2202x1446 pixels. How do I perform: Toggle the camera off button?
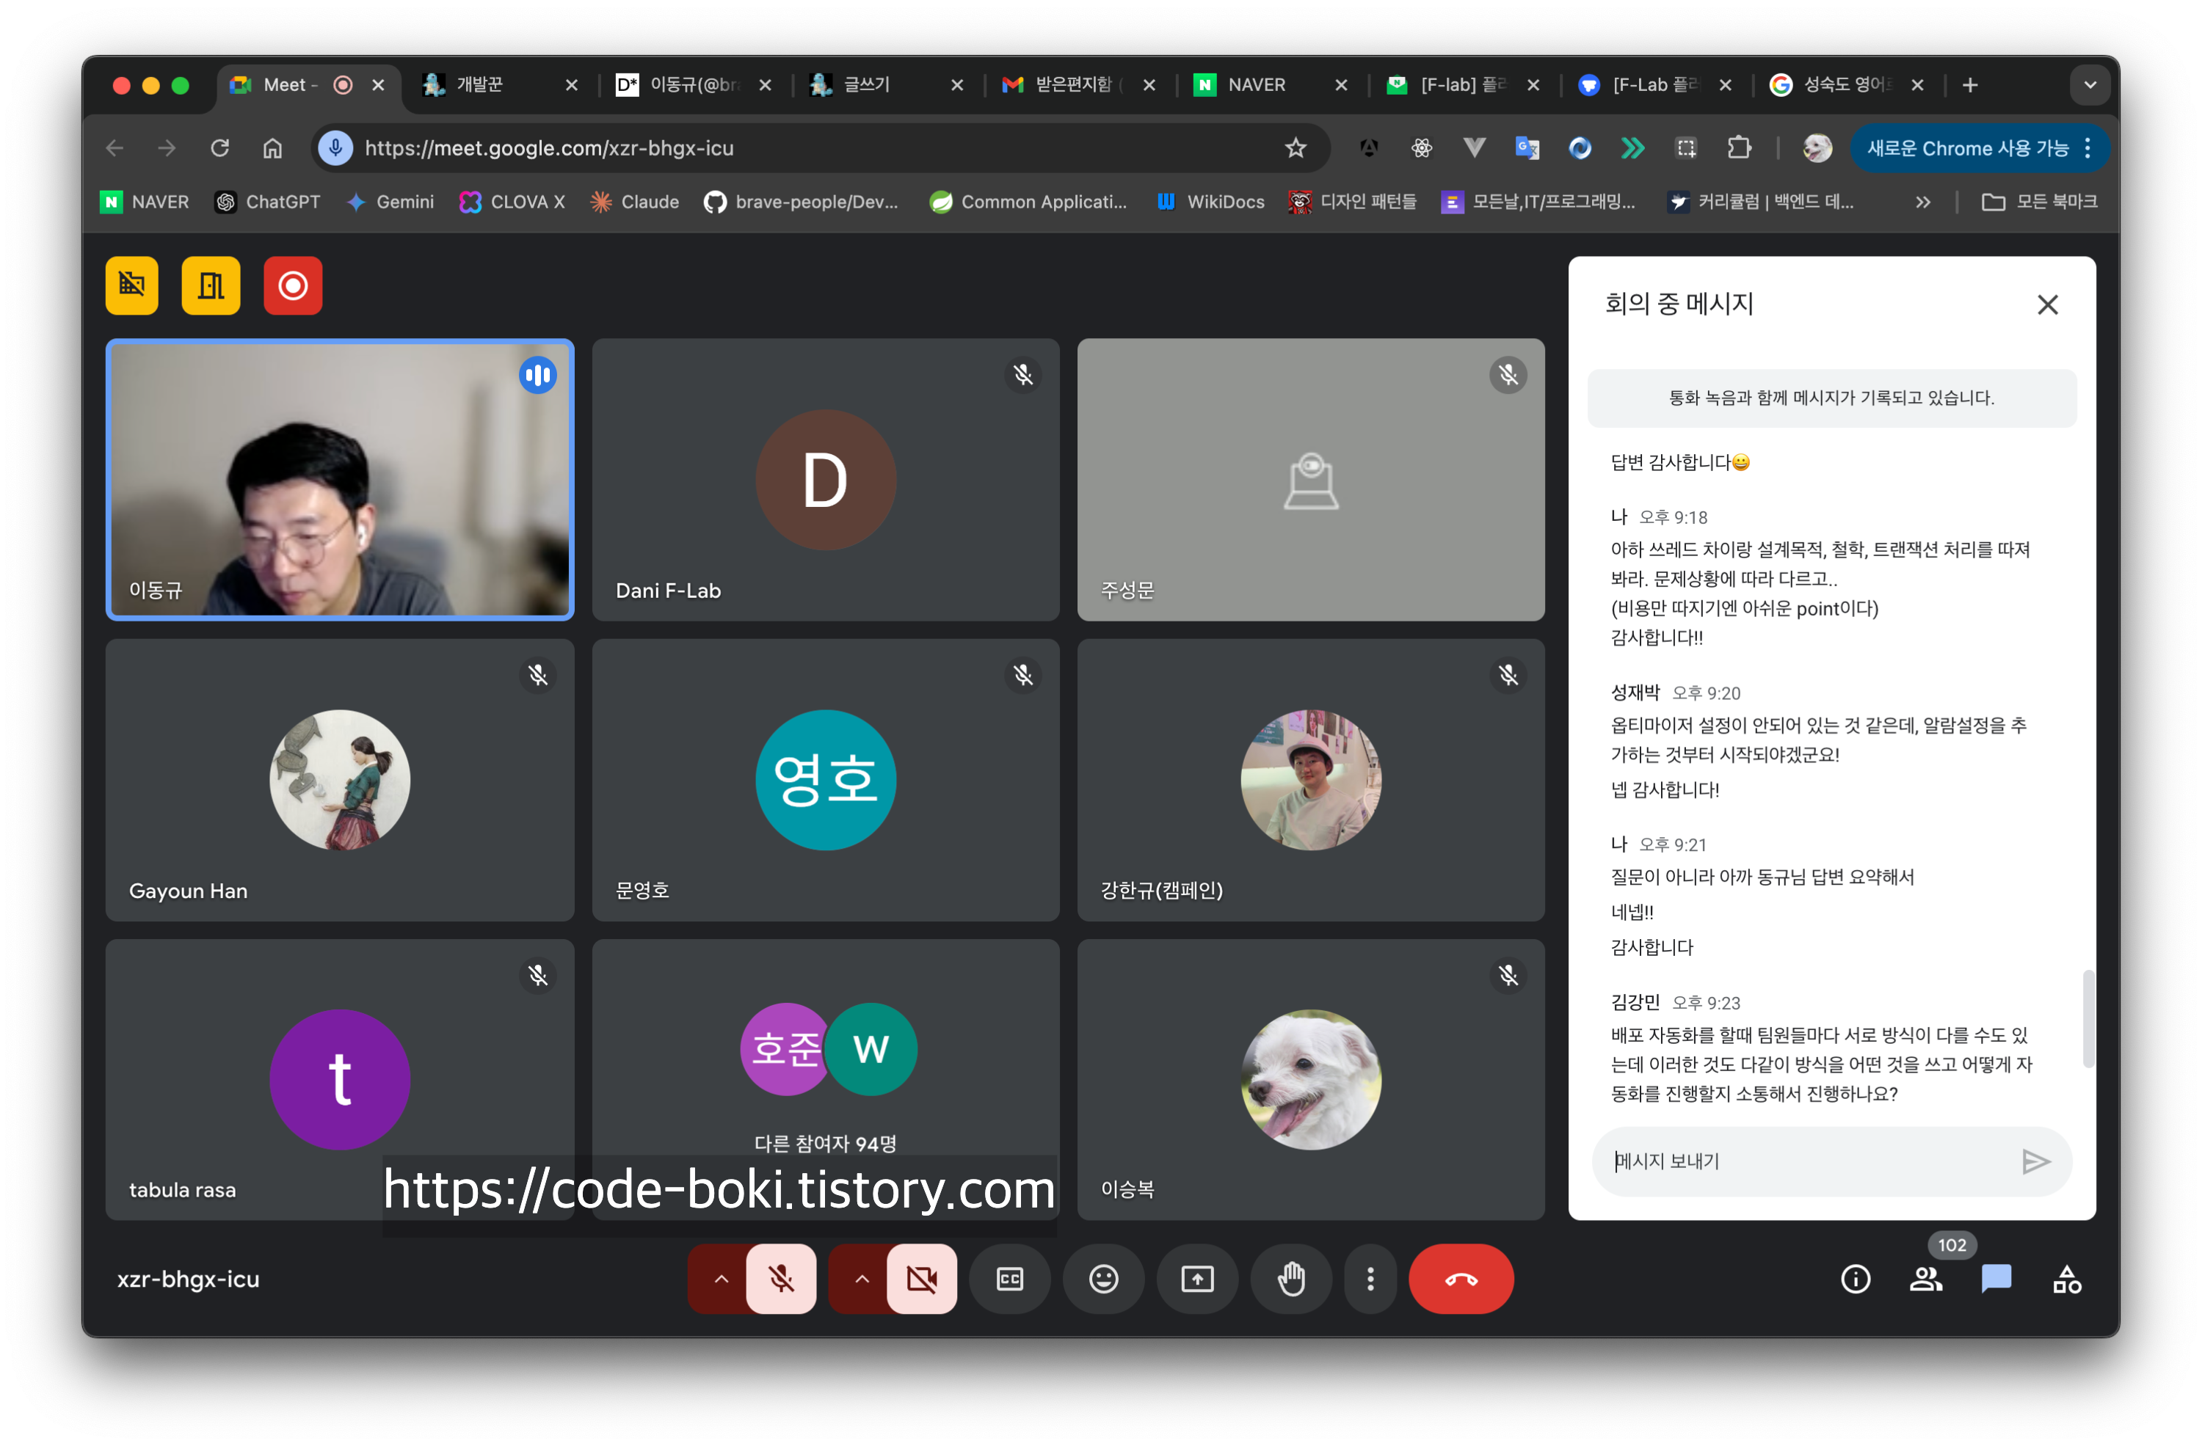tap(921, 1279)
